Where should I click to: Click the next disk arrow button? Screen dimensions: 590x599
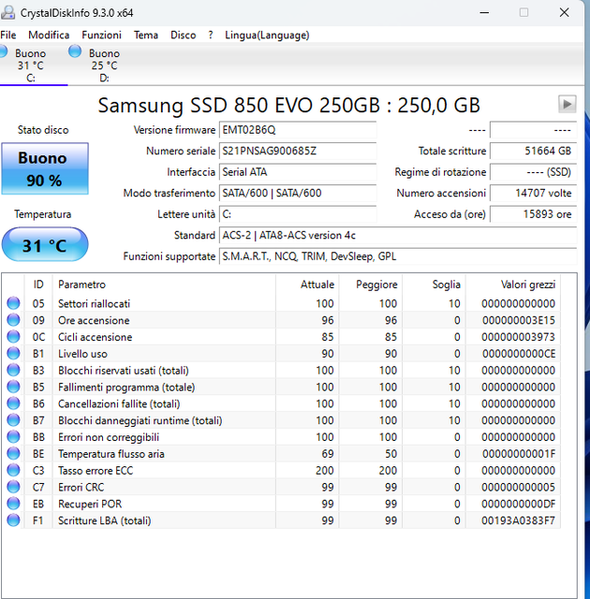tap(568, 104)
